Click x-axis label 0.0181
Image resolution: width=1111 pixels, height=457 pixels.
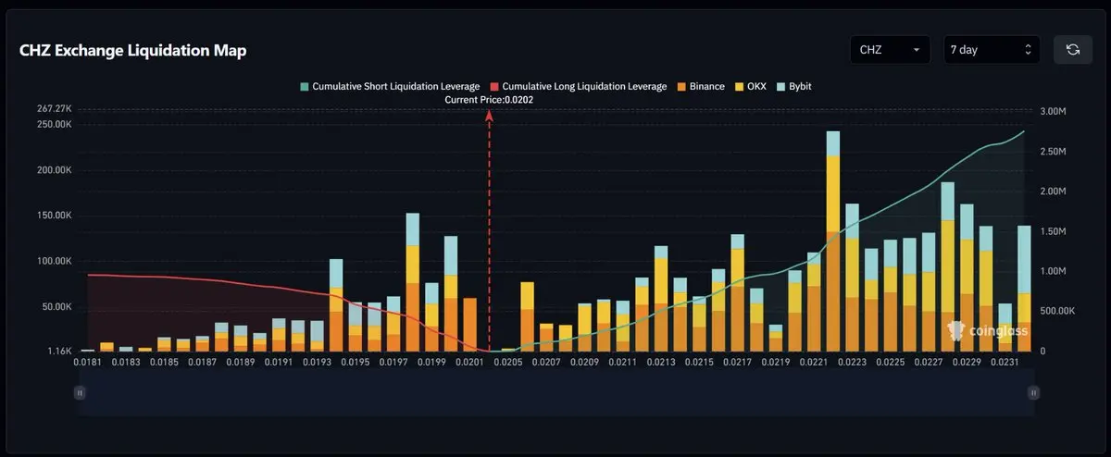(87, 364)
